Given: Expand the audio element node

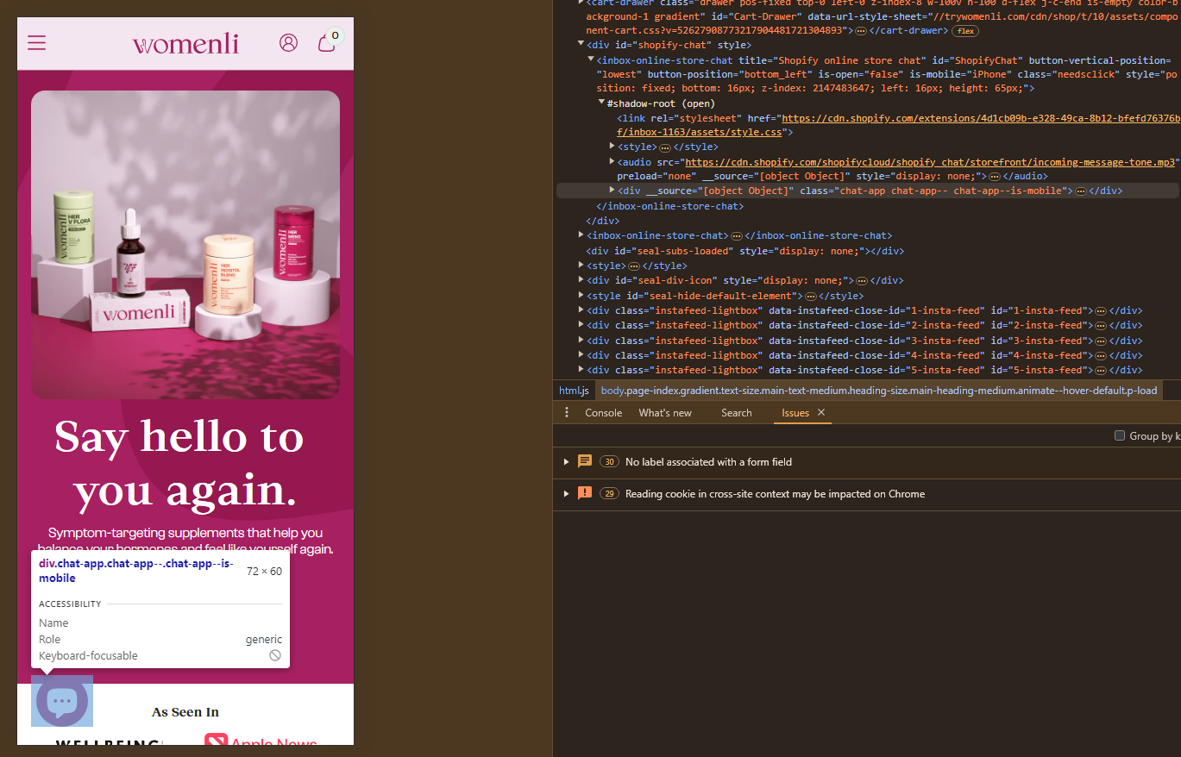Looking at the screenshot, I should pyautogui.click(x=612, y=161).
